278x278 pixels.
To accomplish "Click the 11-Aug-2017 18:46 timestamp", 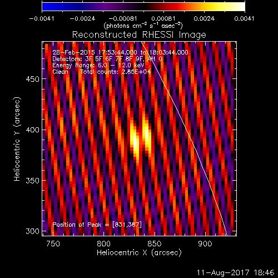I will [x=235, y=272].
